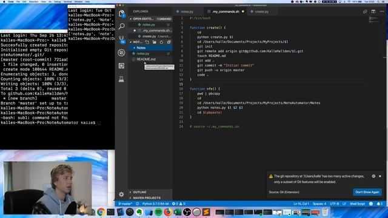
Task: Refresh the Explorer file tree
Action: [161, 42]
